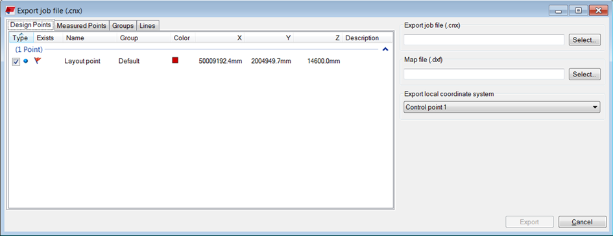Uncheck the Layout point checkbox
The width and height of the screenshot is (613, 236).
(x=16, y=62)
